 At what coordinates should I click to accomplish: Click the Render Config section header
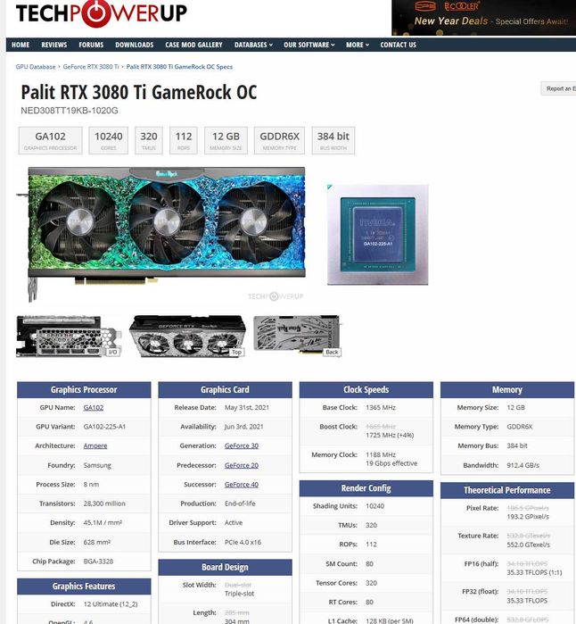click(x=366, y=488)
